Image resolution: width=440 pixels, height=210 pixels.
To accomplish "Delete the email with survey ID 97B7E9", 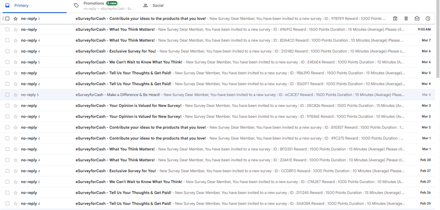I will point(406,19).
